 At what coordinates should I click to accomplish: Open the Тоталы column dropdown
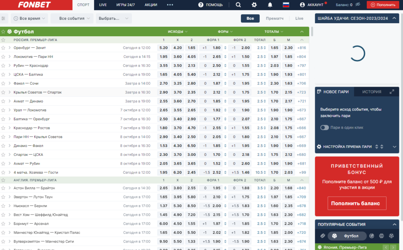274,31
